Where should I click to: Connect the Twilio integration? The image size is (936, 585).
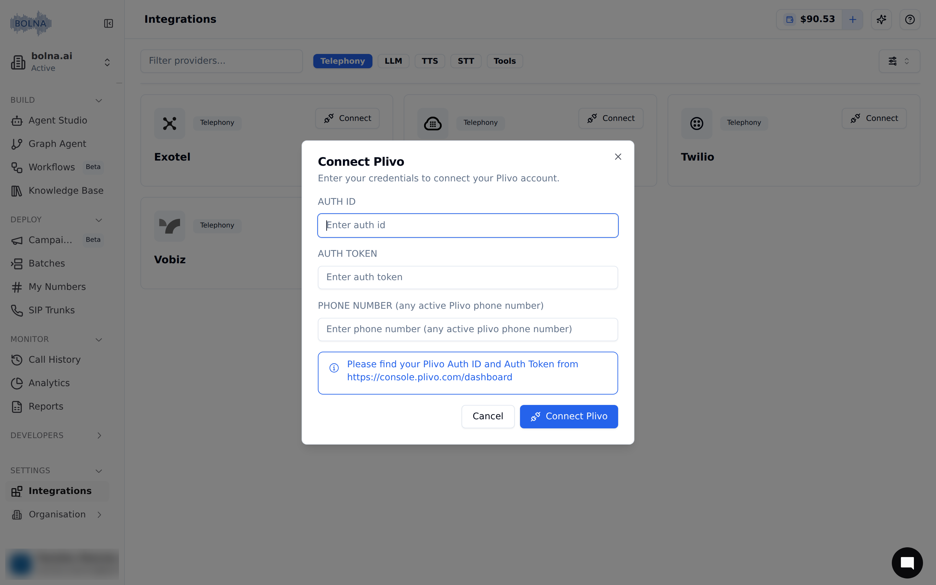coord(874,118)
